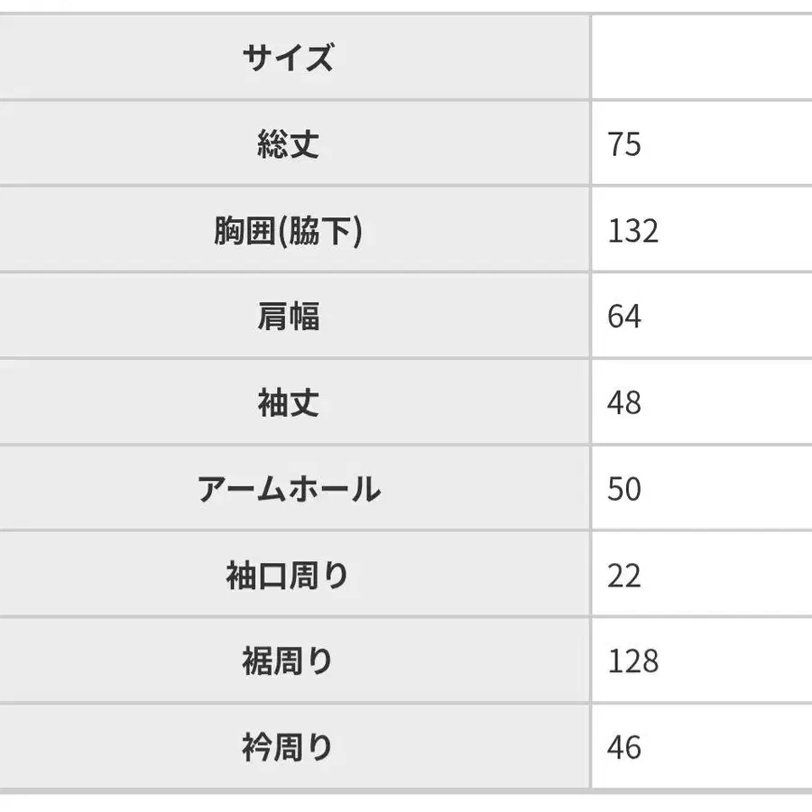Select the 衿周り row label

288,747
